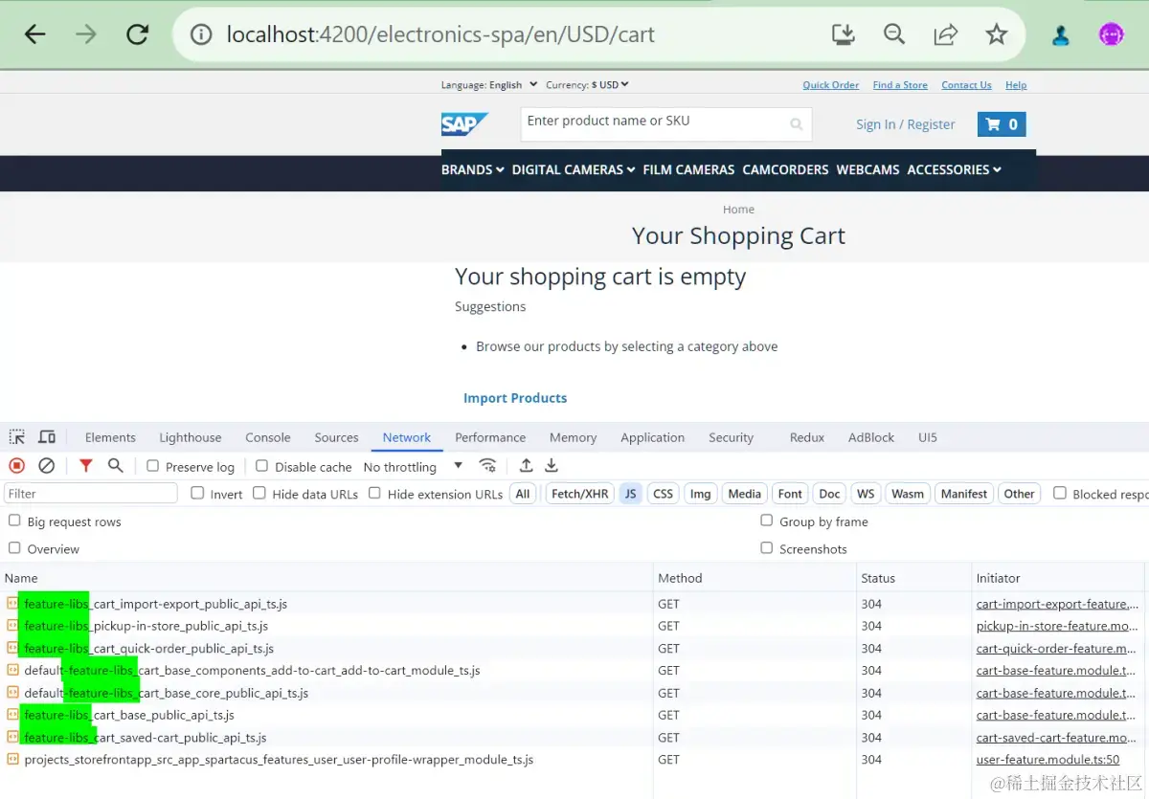Image resolution: width=1149 pixels, height=799 pixels.
Task: Toggle the red network filter funnel
Action: (86, 466)
